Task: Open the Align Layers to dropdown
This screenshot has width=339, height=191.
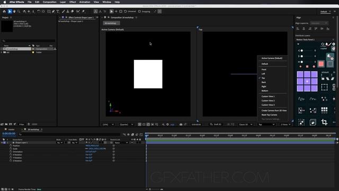Action: tap(319, 23)
